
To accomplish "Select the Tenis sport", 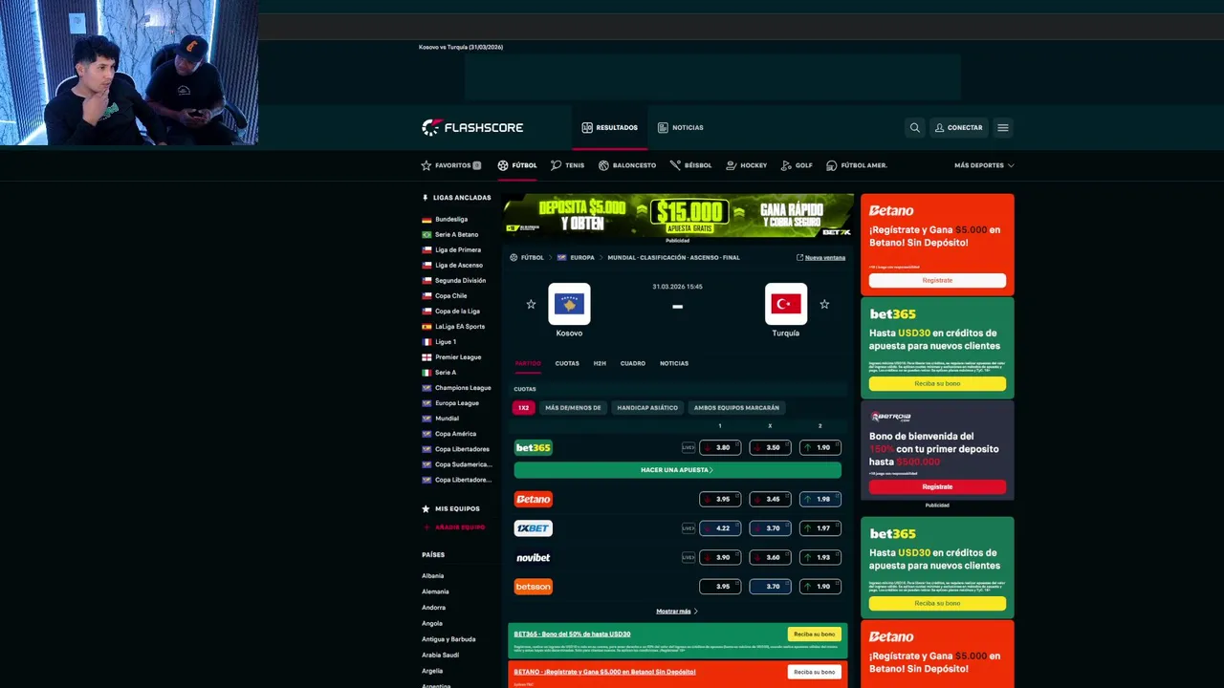I will coord(567,165).
